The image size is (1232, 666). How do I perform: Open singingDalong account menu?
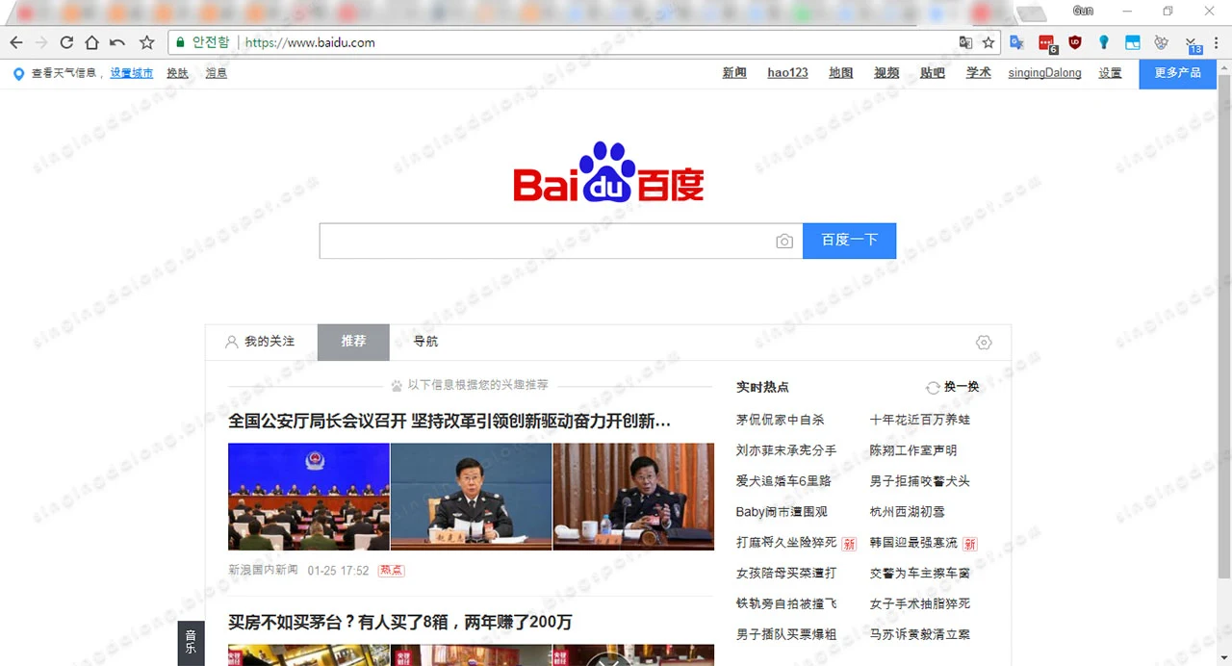pos(1044,72)
